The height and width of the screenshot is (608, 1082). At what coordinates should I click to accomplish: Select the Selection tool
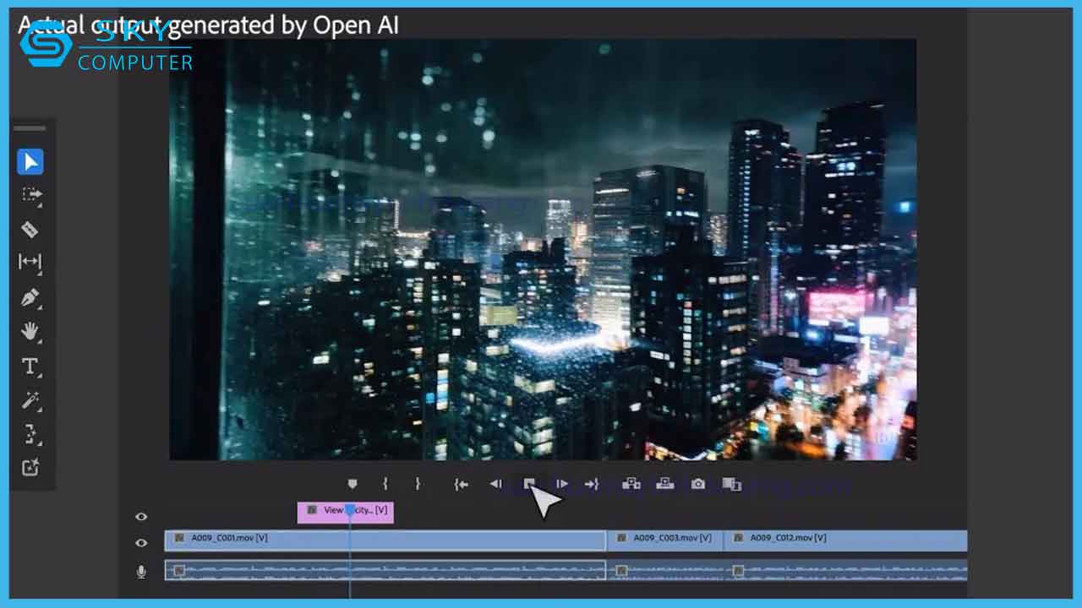[x=30, y=162]
